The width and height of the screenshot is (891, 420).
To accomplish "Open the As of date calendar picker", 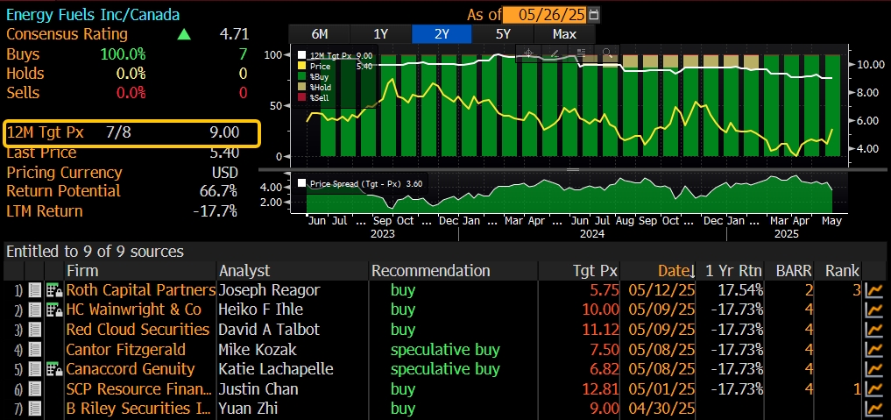I will pyautogui.click(x=596, y=15).
